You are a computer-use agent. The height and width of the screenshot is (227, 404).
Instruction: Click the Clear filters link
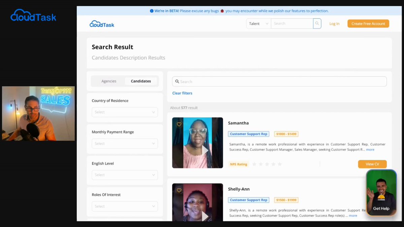(x=182, y=93)
